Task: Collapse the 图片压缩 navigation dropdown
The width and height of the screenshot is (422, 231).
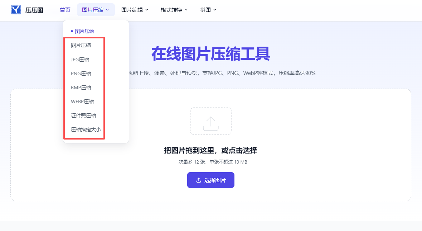Action: tap(96, 10)
